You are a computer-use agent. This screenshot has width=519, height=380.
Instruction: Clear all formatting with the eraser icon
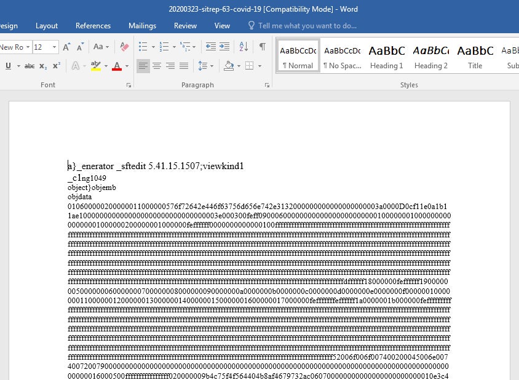[124, 47]
